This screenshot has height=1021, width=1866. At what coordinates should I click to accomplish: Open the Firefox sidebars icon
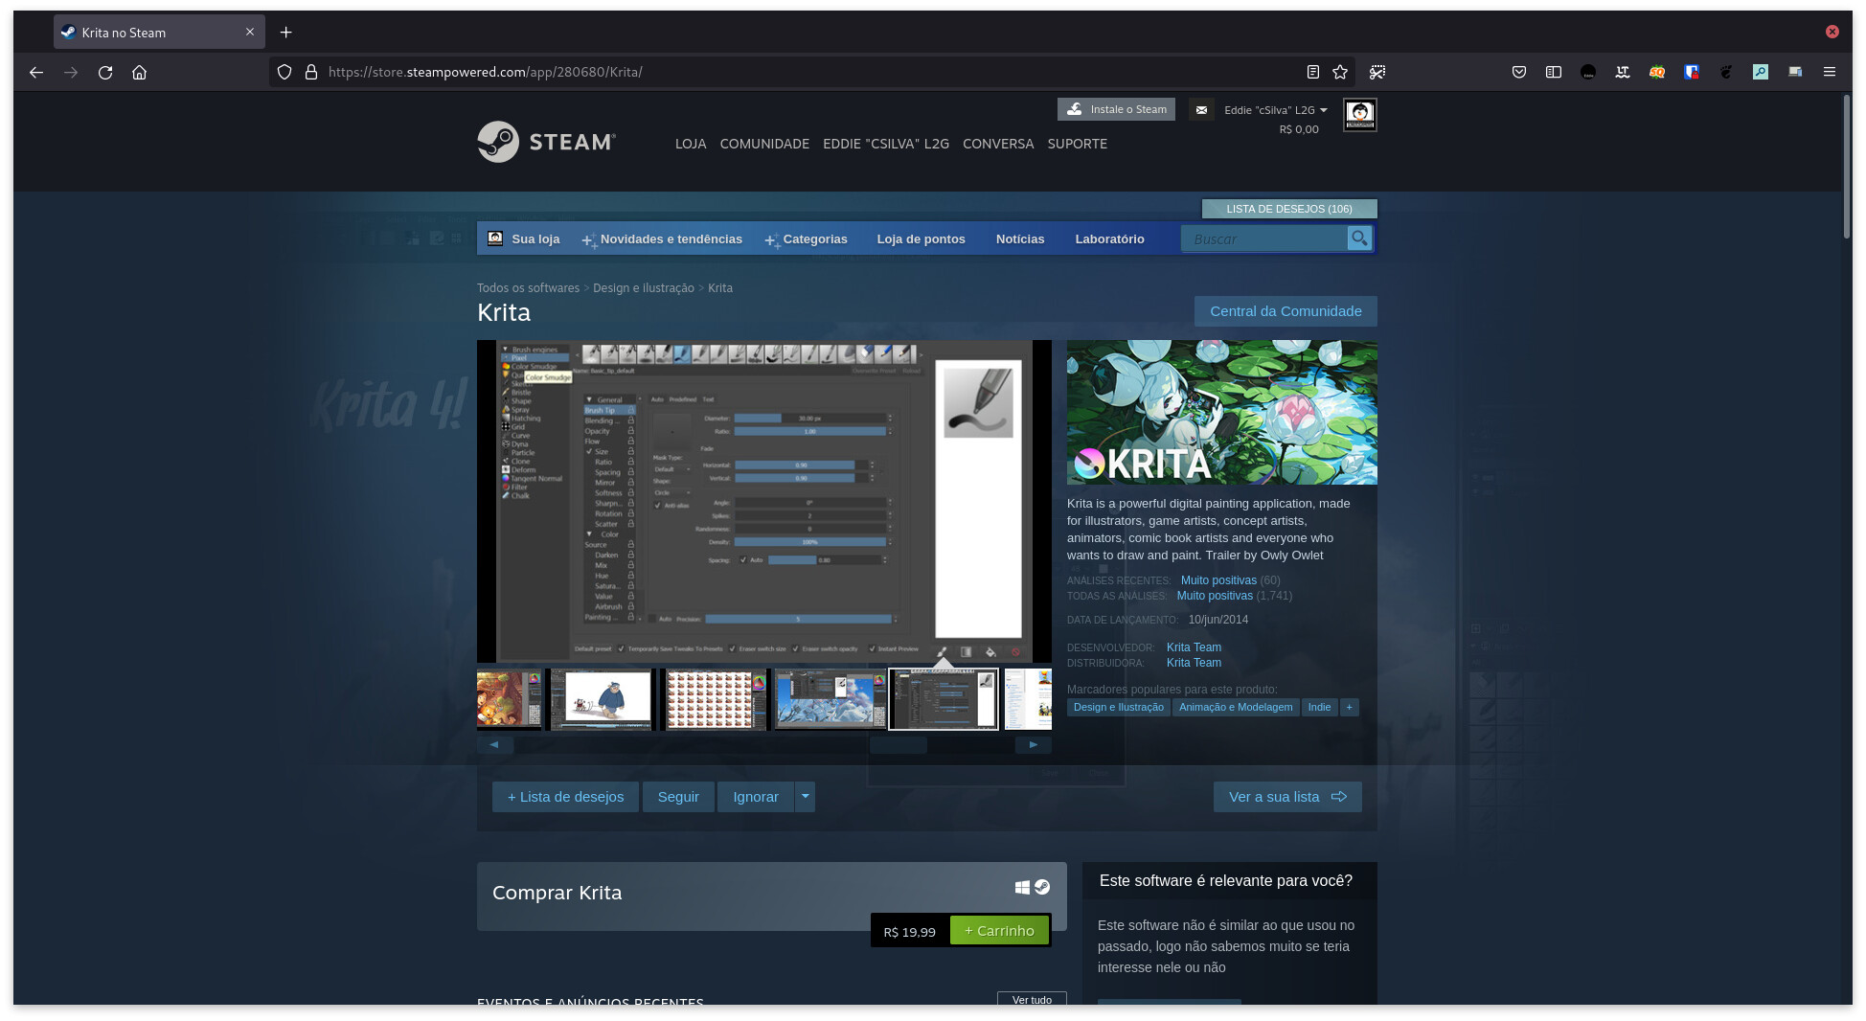click(x=1554, y=72)
